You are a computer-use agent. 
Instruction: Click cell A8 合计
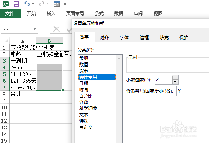click(x=23, y=94)
